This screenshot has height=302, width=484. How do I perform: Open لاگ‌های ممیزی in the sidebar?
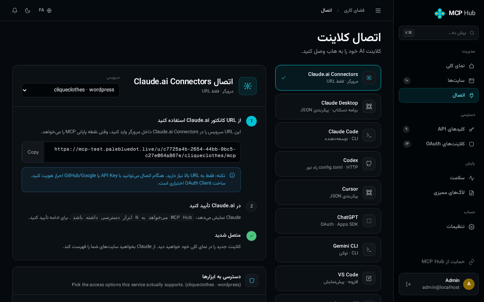pos(439,193)
